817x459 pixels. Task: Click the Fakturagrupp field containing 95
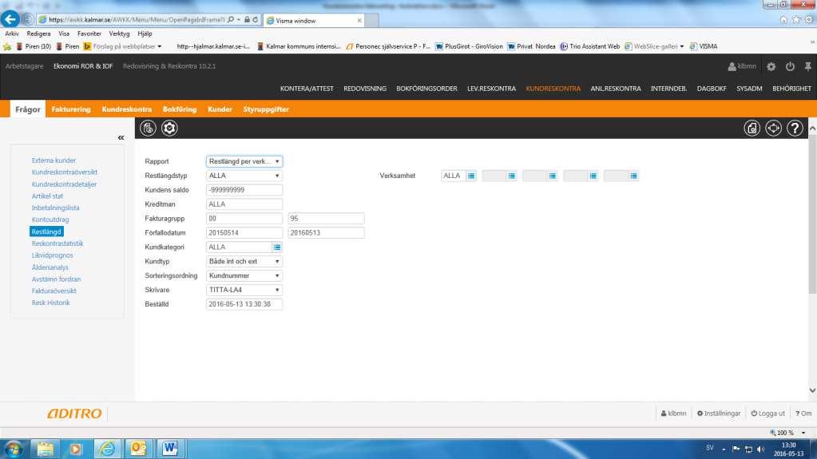(x=326, y=219)
